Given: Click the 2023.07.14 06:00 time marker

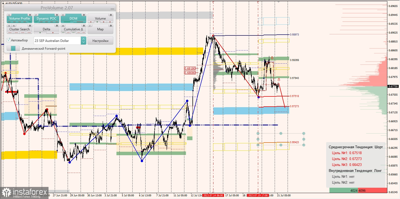Looking at the screenshot, I should (x=213, y=196).
